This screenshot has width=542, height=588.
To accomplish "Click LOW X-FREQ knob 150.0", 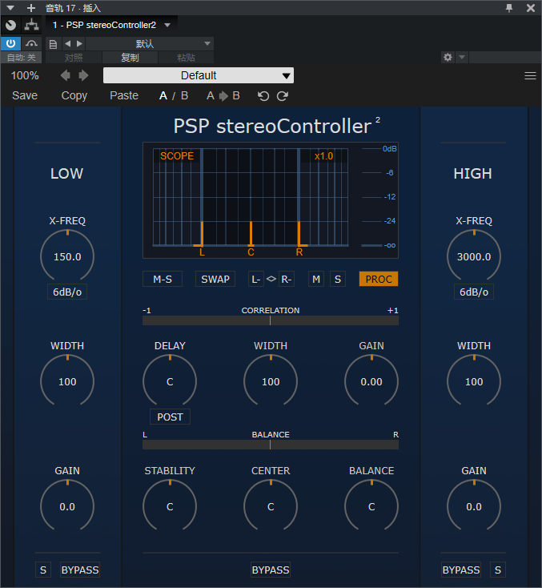I will 67,257.
